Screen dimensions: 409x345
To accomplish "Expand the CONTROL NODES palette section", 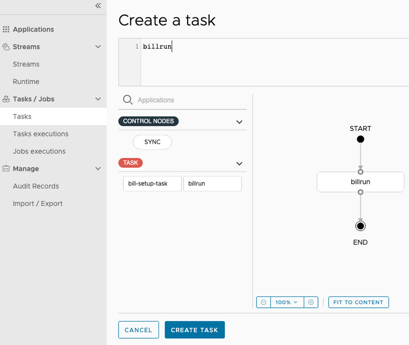I will click(x=239, y=121).
